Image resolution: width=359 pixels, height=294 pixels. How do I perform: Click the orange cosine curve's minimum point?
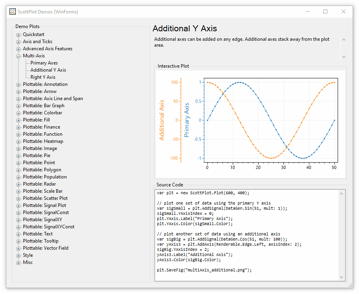(x=271, y=158)
